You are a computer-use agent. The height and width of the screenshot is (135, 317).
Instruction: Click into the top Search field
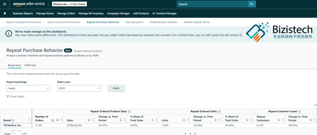212,4
